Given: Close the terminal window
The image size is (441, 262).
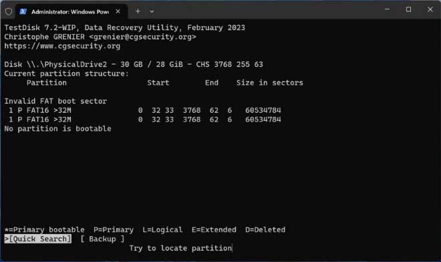Looking at the screenshot, I should [x=430, y=9].
